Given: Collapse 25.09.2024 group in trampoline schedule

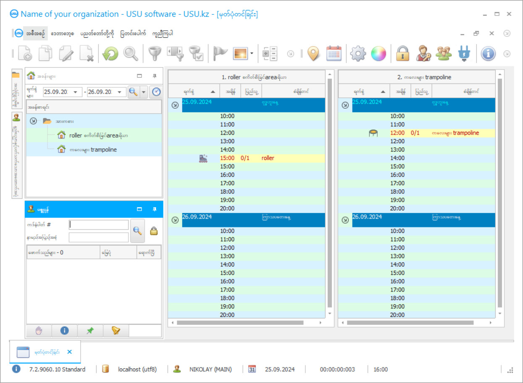Looking at the screenshot, I should pyautogui.click(x=345, y=105).
